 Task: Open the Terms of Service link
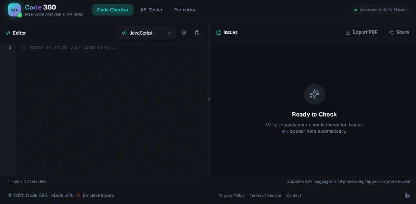tap(265, 195)
